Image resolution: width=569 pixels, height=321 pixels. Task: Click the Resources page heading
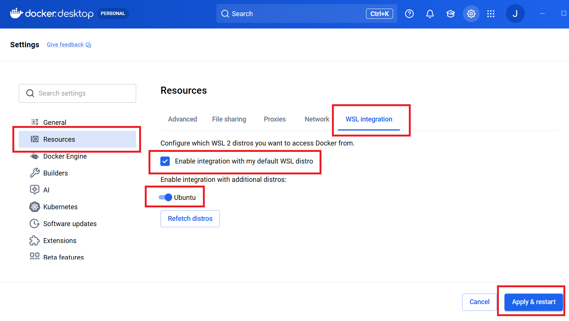pos(184,90)
